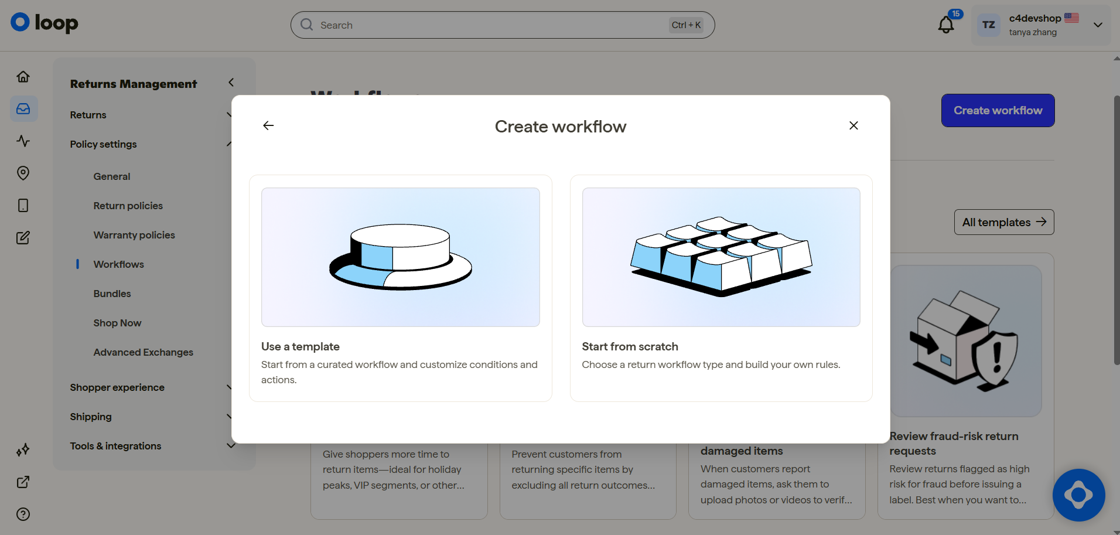1120x535 pixels.
Task: Open General policy settings
Action: click(x=112, y=176)
